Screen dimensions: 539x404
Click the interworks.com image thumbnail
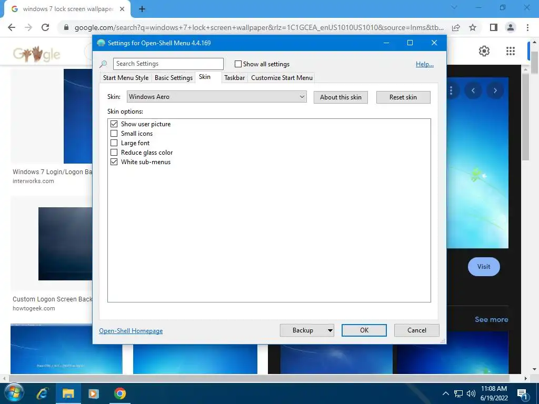(x=78, y=116)
